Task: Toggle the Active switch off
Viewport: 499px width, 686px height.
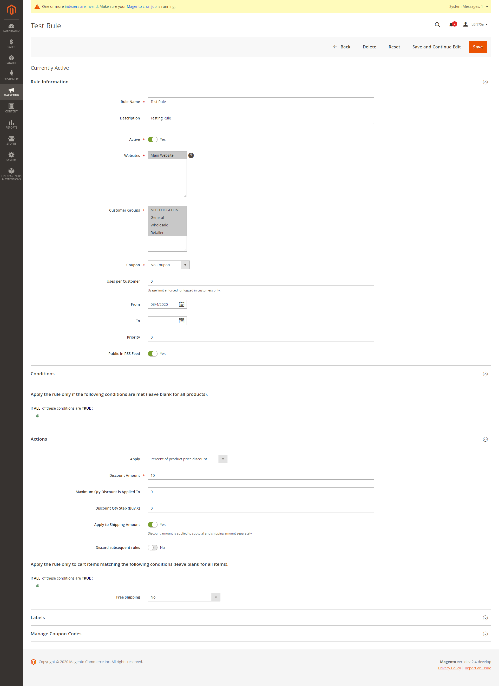Action: point(153,139)
